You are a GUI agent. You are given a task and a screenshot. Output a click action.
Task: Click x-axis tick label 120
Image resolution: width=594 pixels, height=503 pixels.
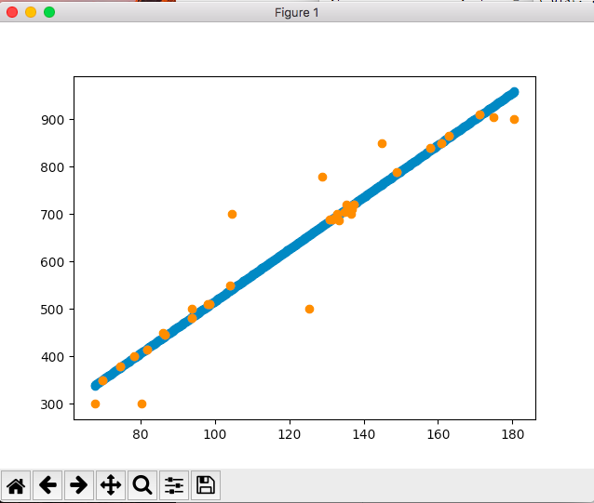click(x=290, y=434)
